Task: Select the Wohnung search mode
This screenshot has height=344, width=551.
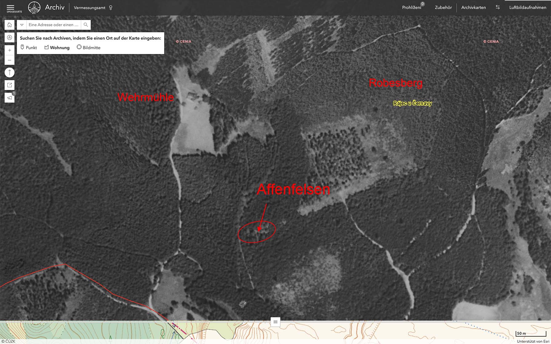Action: 57,48
